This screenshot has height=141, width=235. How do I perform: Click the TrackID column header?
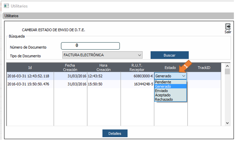pos(204,68)
